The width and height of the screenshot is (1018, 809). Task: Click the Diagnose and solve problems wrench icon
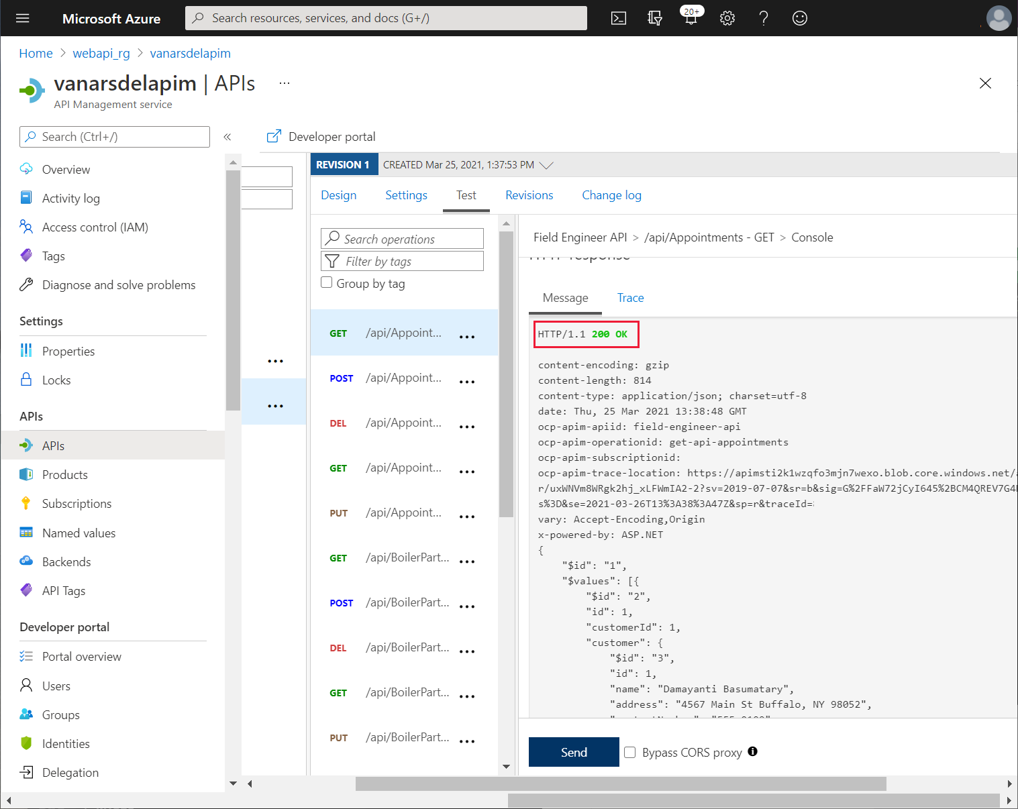(x=26, y=284)
